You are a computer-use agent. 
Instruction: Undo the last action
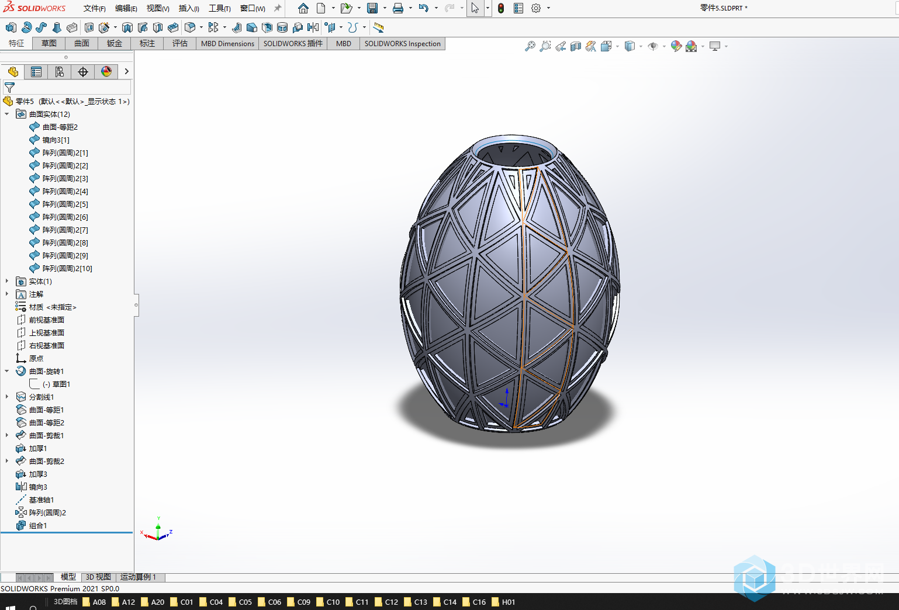pos(424,8)
